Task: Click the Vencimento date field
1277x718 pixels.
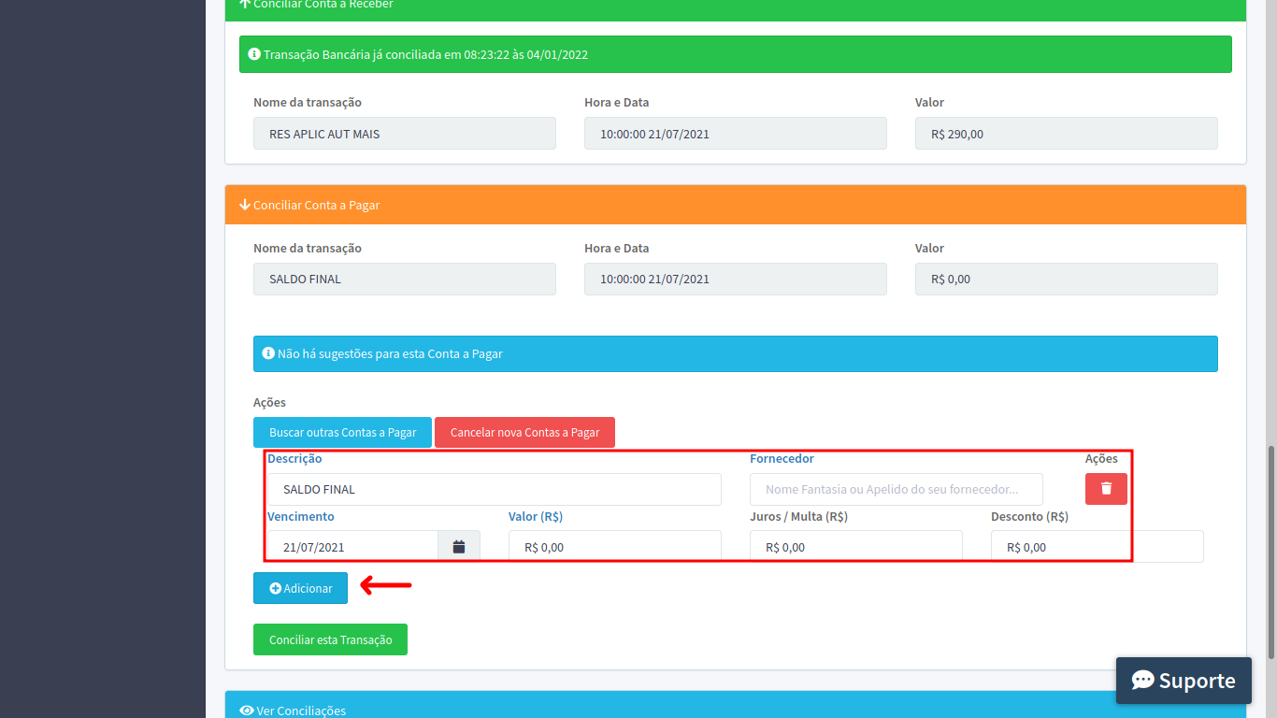Action: coord(352,547)
